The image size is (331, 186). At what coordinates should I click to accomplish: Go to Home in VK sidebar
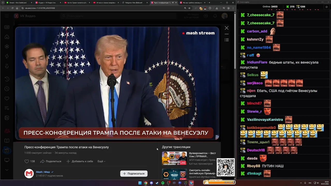[x=7, y=37]
